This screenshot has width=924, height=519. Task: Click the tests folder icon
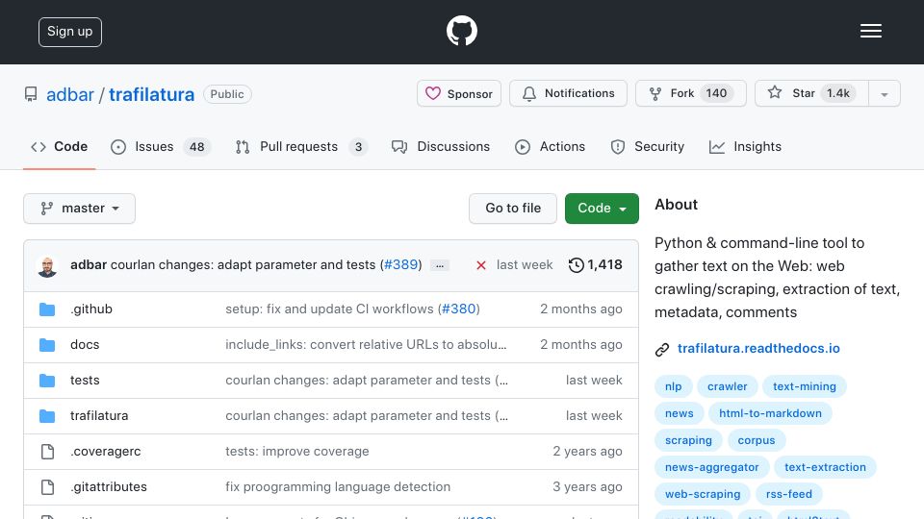47,381
